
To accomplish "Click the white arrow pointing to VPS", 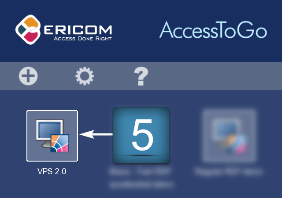I will [x=96, y=134].
